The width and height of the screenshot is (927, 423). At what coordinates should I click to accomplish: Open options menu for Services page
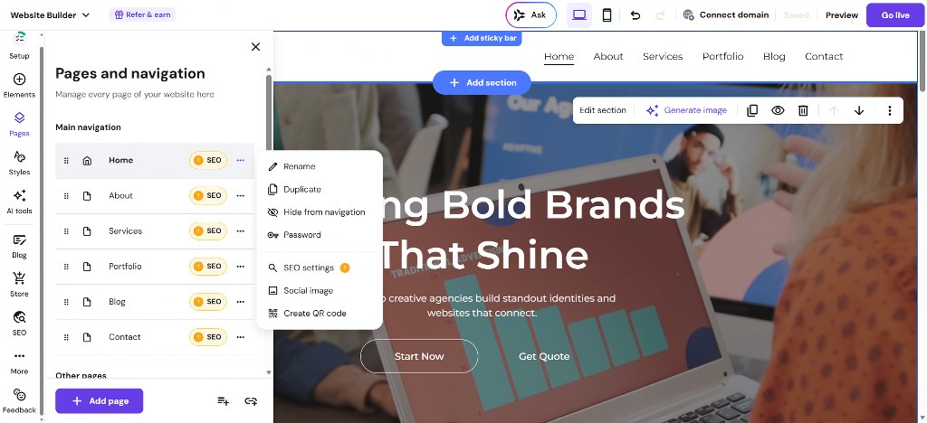click(x=240, y=231)
